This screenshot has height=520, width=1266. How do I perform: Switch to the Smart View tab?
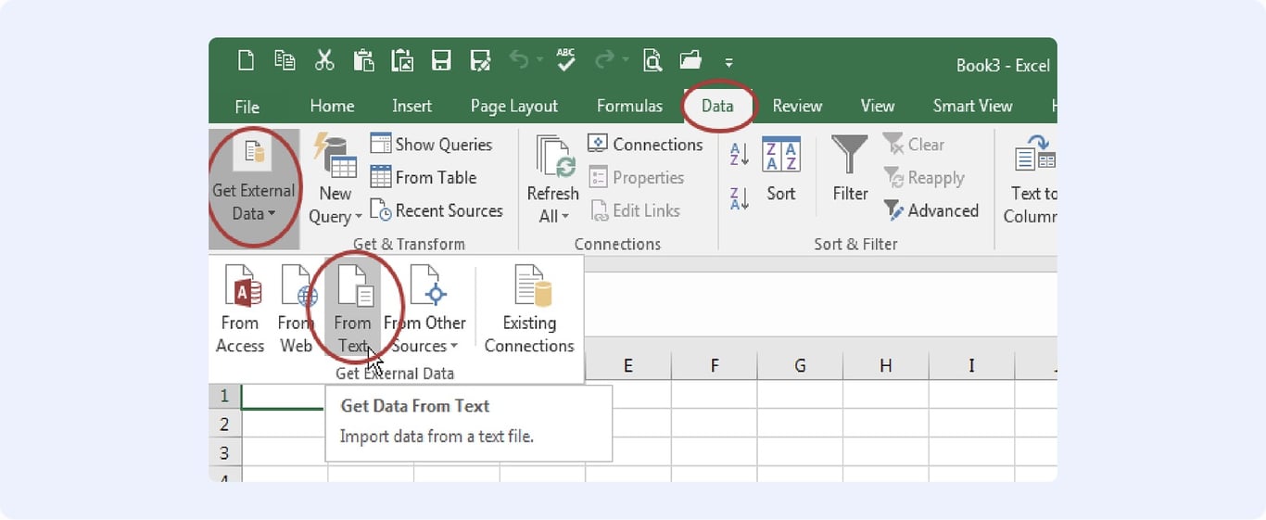pos(973,106)
